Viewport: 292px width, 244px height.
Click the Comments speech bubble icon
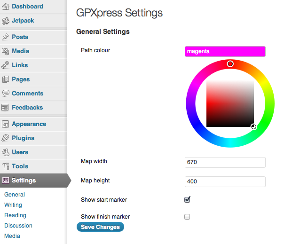point(6,93)
